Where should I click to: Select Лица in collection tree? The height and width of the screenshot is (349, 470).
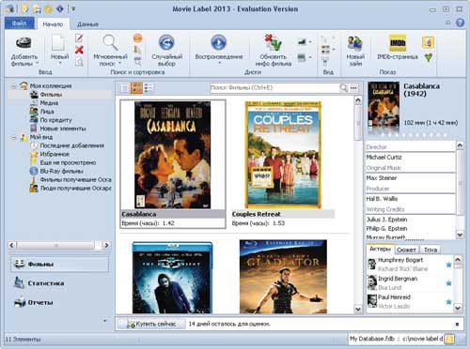coord(47,112)
